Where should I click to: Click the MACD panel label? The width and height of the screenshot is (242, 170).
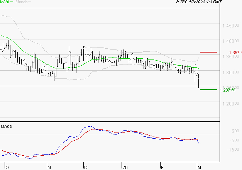click(7, 127)
